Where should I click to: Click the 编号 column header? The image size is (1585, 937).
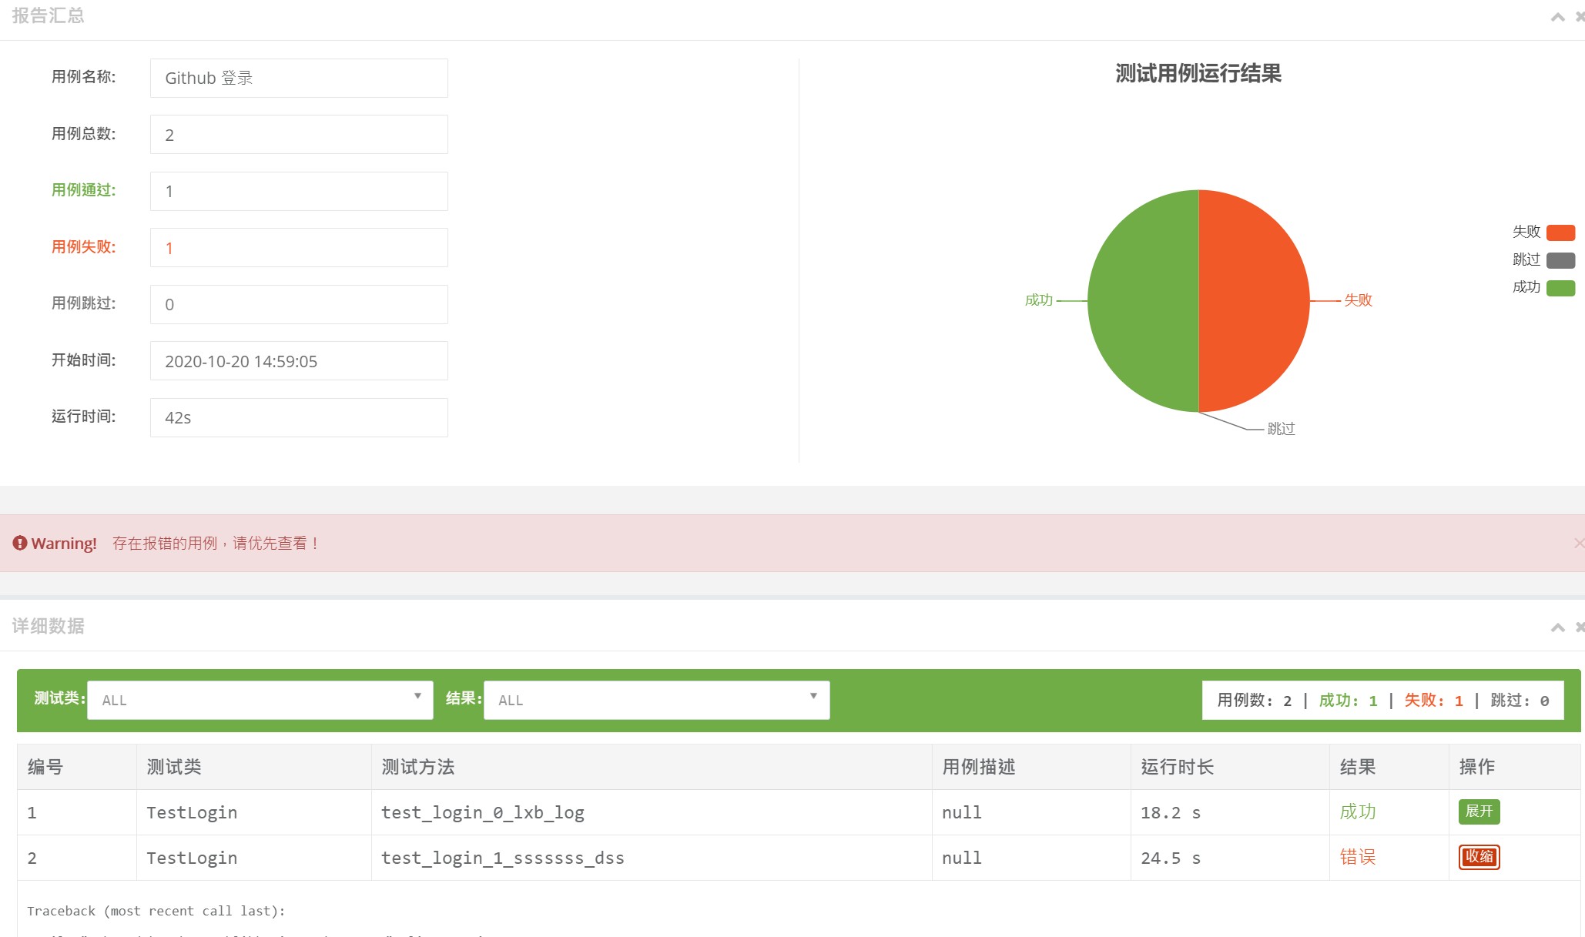pyautogui.click(x=77, y=767)
